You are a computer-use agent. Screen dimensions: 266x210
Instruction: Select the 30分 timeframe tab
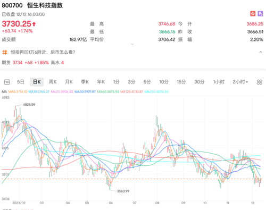point(199,82)
